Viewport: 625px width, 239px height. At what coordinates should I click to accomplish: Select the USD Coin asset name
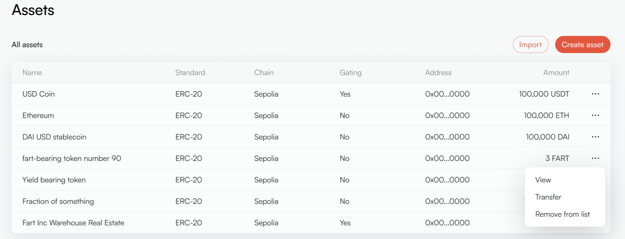point(39,94)
